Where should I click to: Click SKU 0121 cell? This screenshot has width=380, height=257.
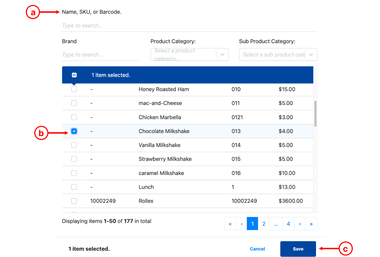click(x=237, y=117)
